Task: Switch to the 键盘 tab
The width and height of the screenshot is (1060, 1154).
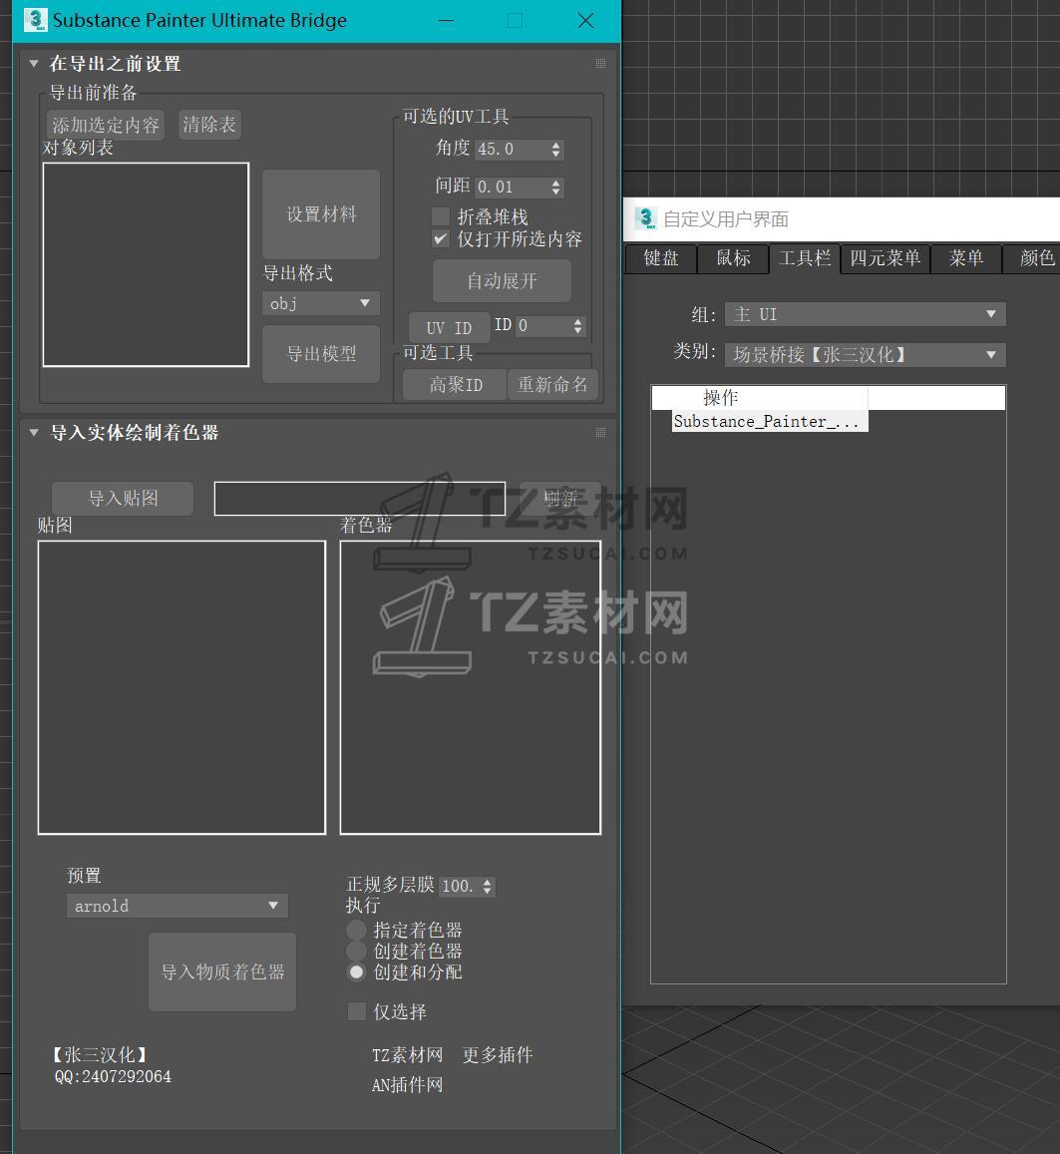Action: click(x=660, y=258)
